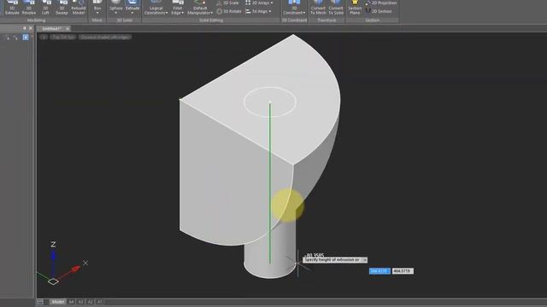547x307 pixels.
Task: Switch to the A3 layout tab
Action: 81,302
